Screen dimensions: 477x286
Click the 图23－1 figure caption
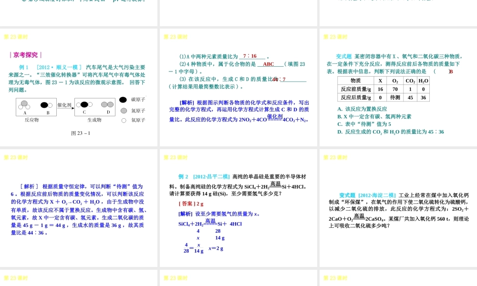click(x=81, y=133)
